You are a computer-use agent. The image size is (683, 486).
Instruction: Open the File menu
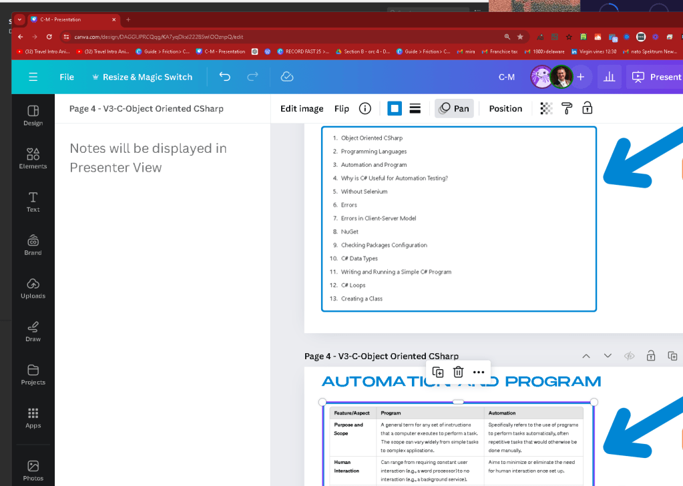point(67,77)
